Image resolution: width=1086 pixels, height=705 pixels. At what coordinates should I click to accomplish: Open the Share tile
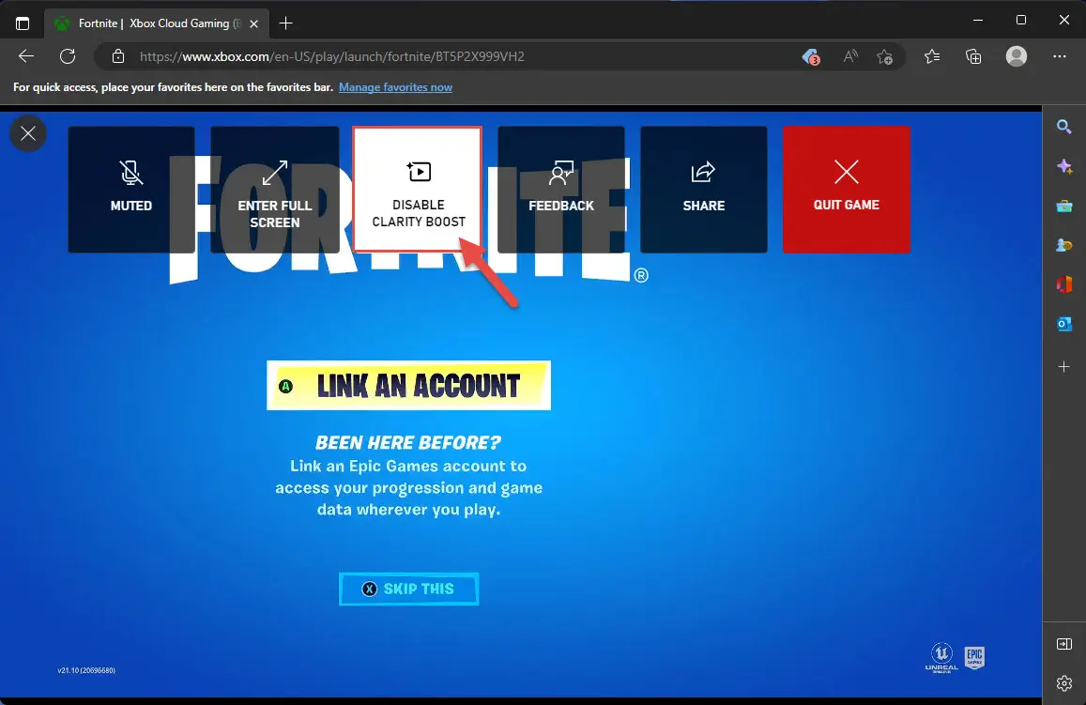(x=704, y=189)
